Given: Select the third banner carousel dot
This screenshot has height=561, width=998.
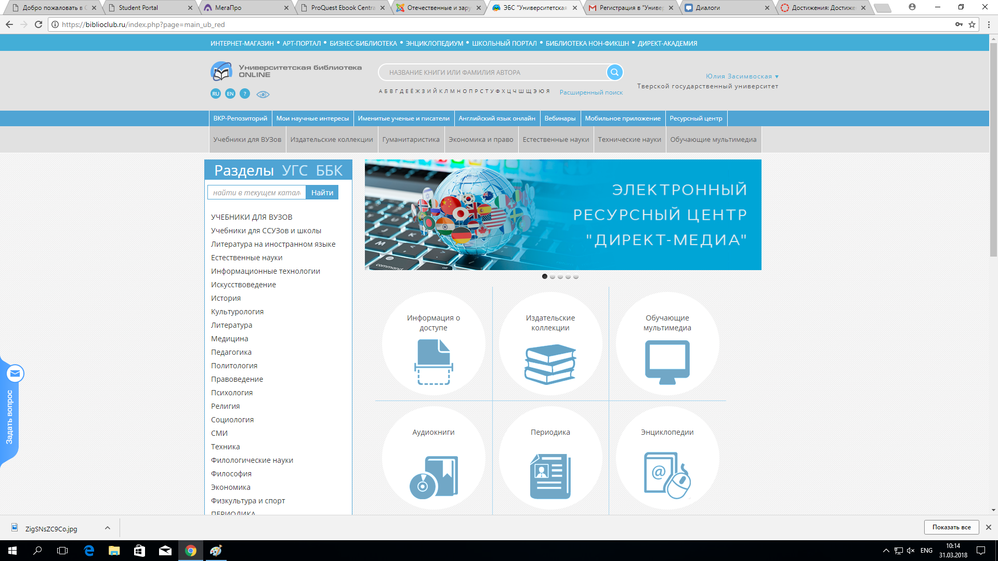Looking at the screenshot, I should pyautogui.click(x=560, y=277).
